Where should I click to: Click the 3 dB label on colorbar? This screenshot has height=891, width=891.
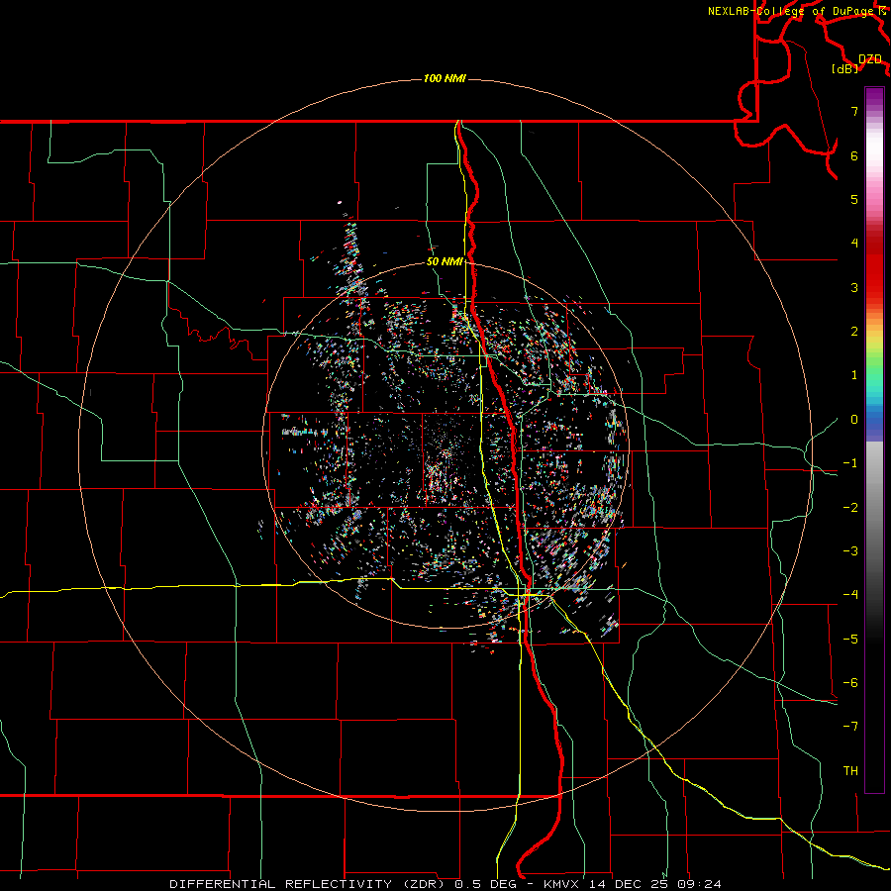point(854,287)
